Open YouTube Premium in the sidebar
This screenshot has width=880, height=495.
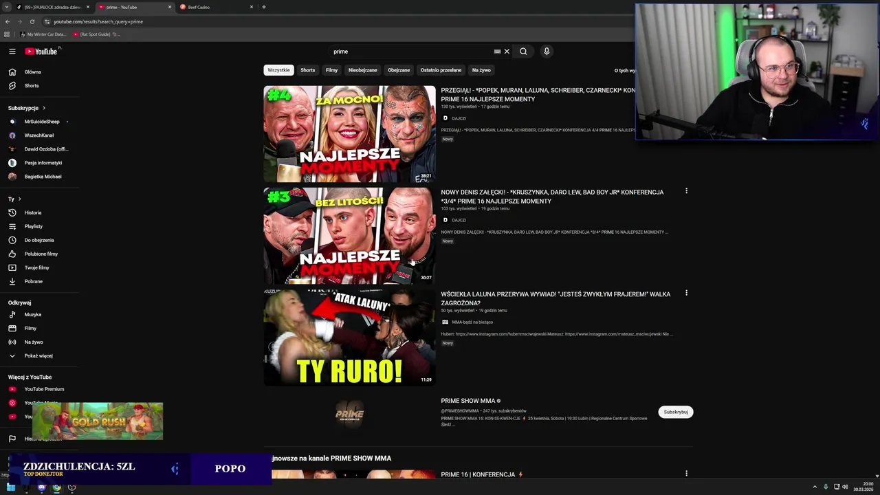tap(44, 389)
